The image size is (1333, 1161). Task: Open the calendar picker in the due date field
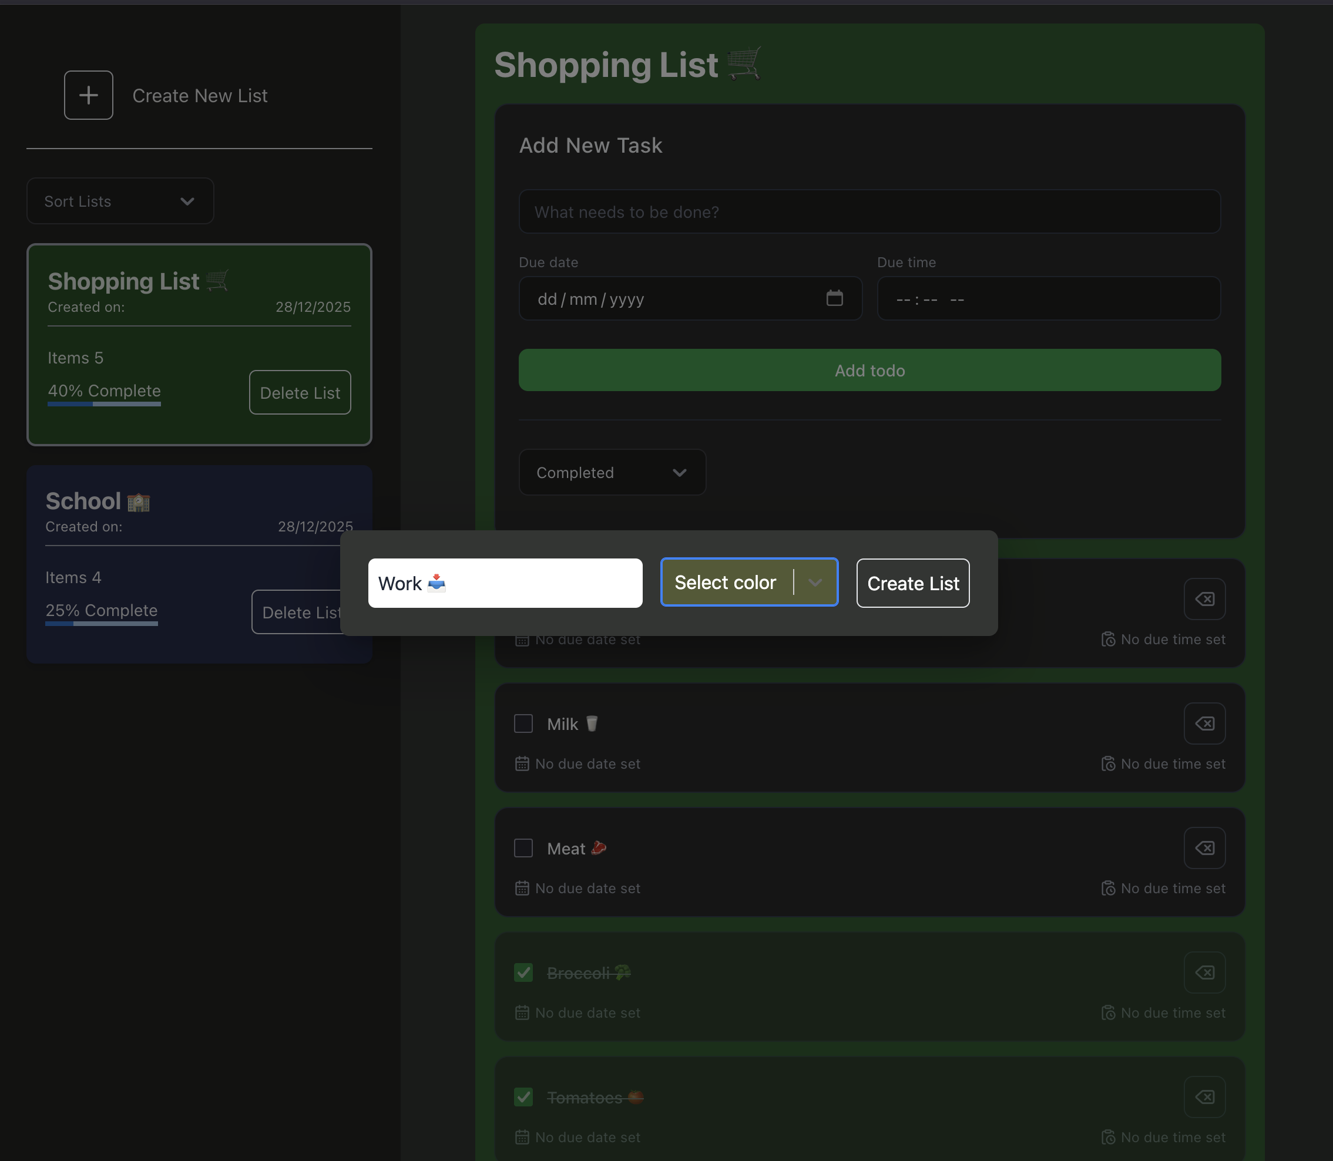point(835,299)
